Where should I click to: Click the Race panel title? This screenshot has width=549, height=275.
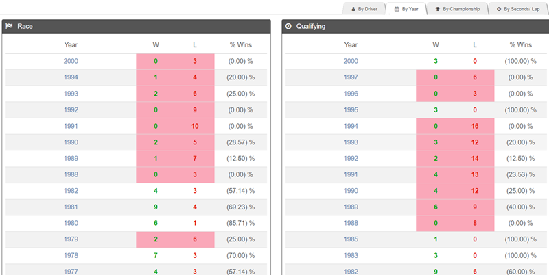point(25,26)
